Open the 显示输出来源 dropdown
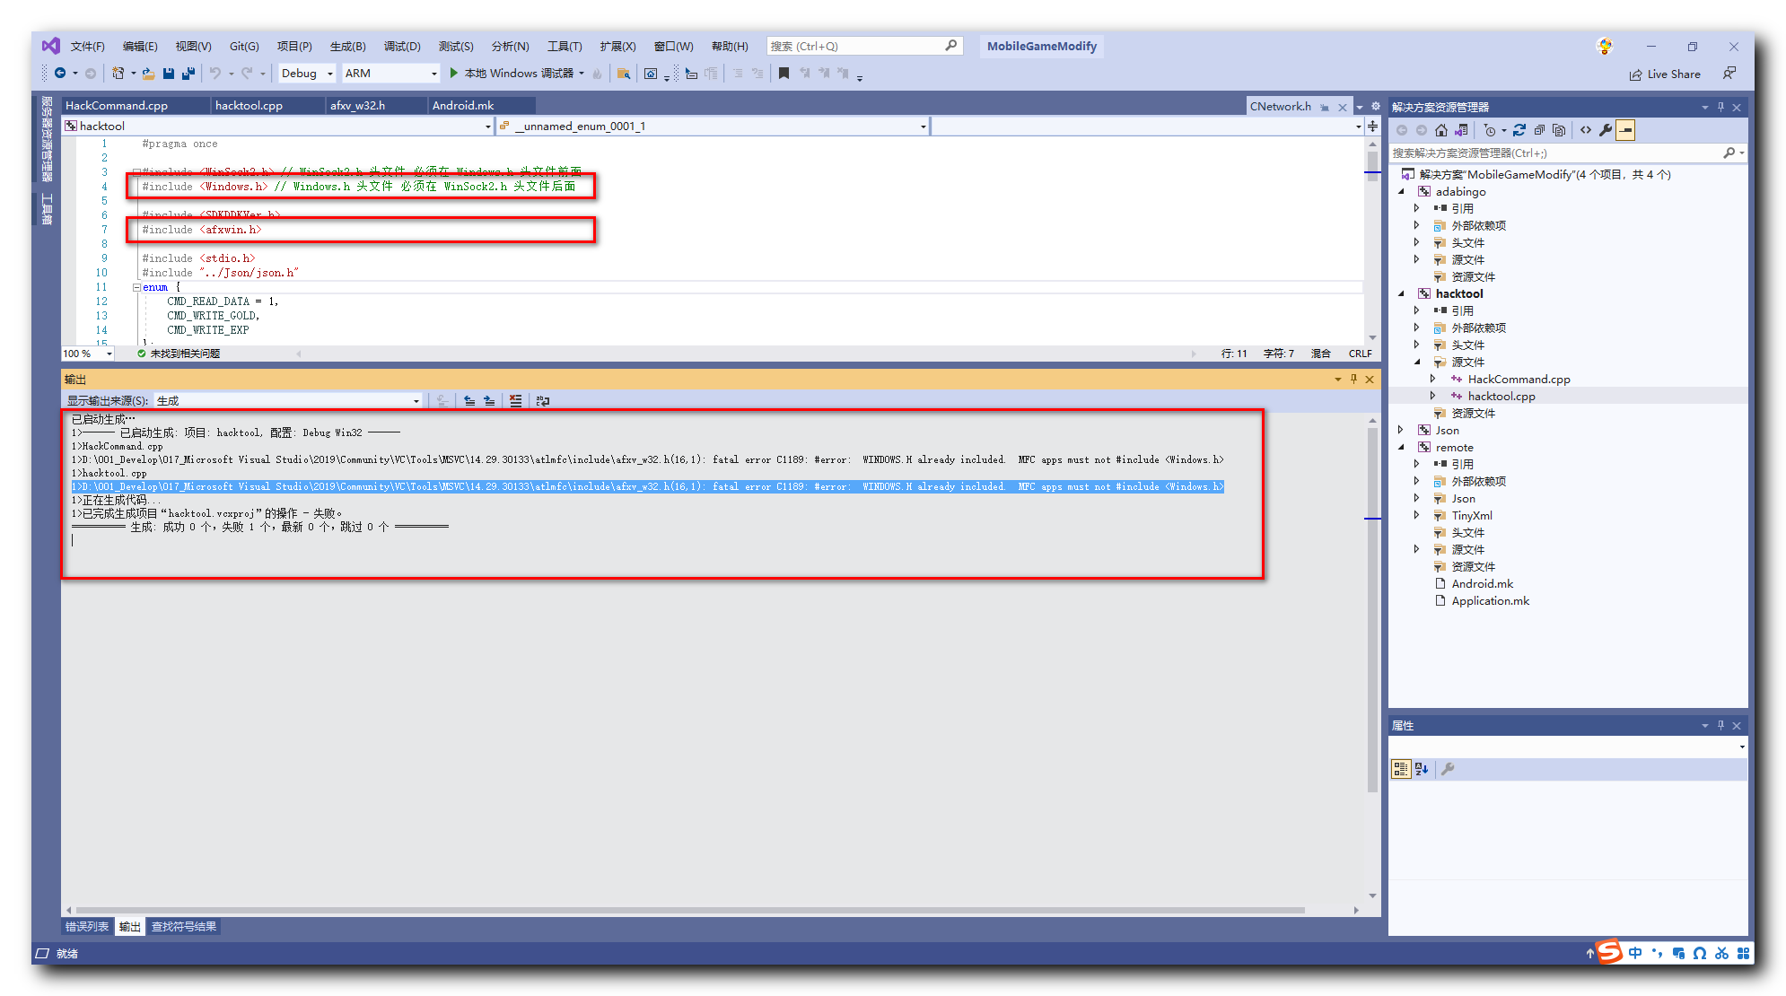Image resolution: width=1786 pixels, height=996 pixels. coord(415,400)
